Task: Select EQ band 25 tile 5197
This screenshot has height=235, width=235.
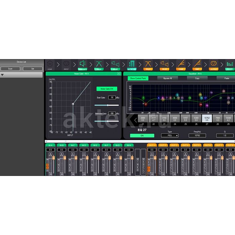Action: click(186, 119)
